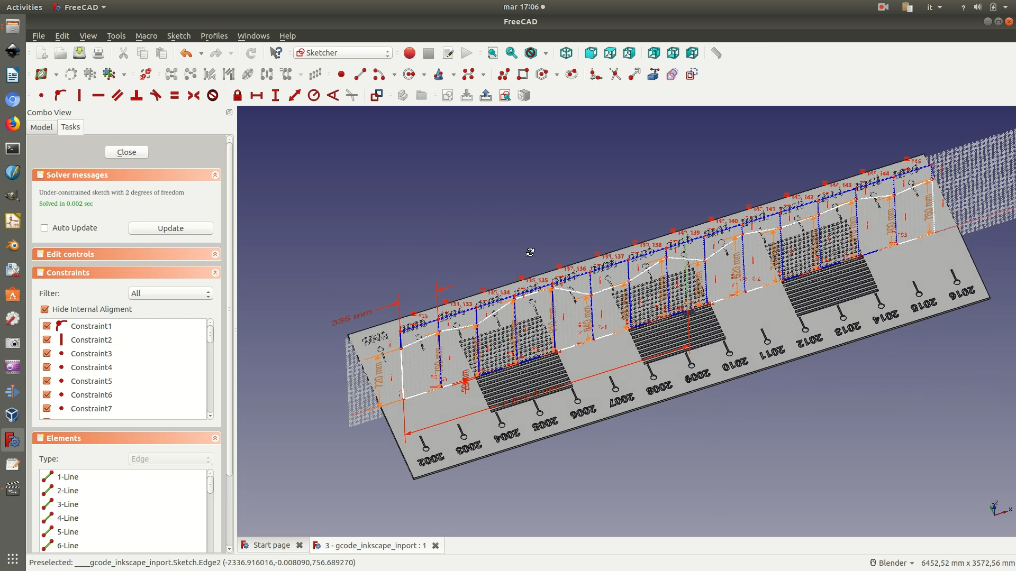1016x571 pixels.
Task: Apply the block constraint icon
Action: [213, 96]
